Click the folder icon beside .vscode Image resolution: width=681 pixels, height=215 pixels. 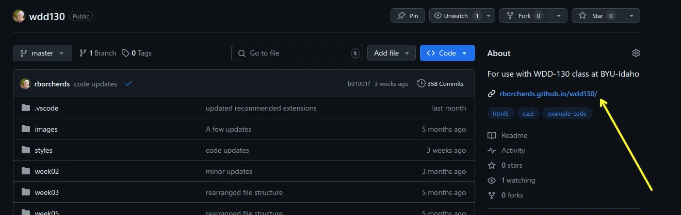(26, 108)
